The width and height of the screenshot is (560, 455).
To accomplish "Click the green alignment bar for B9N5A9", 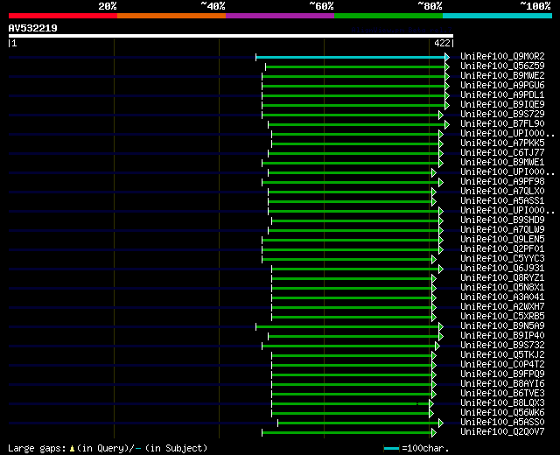I will tap(347, 326).
